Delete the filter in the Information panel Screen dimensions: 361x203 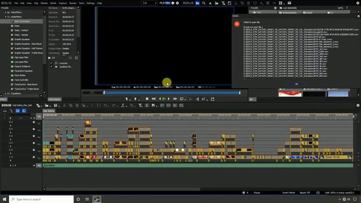(x=76, y=58)
